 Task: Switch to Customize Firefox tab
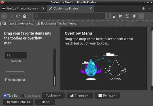71,9
